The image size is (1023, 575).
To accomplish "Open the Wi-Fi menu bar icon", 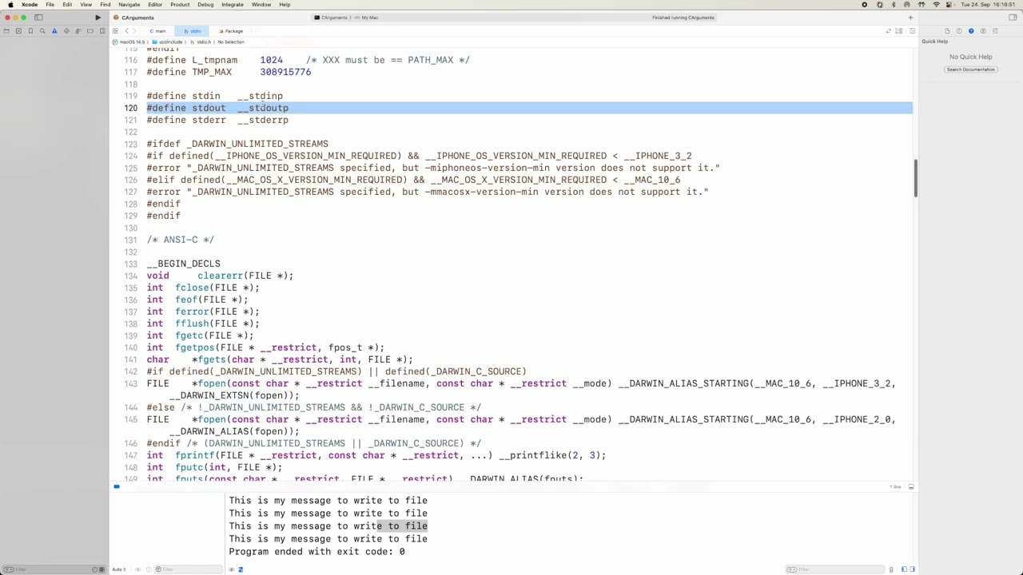I will (x=936, y=5).
